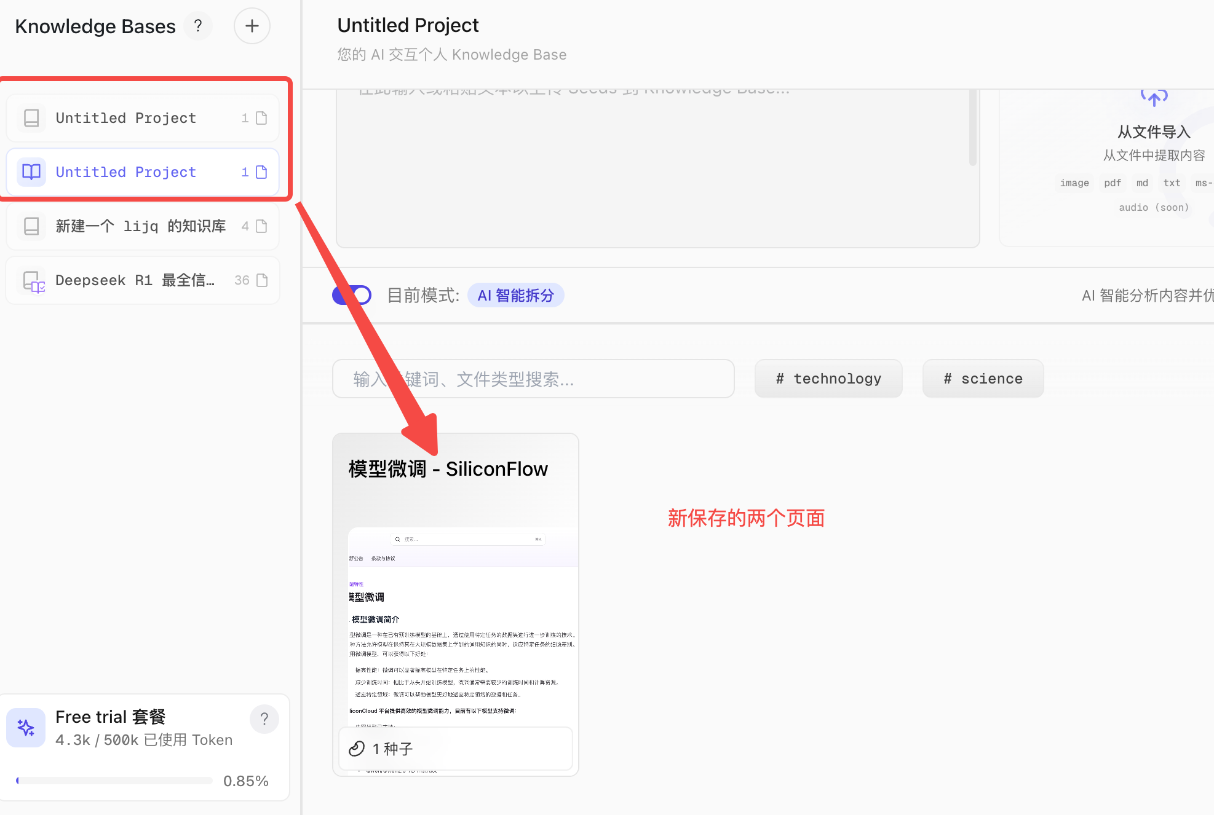Open Deepseek R1 最全信 knowledge base
The width and height of the screenshot is (1214, 815).
(143, 280)
